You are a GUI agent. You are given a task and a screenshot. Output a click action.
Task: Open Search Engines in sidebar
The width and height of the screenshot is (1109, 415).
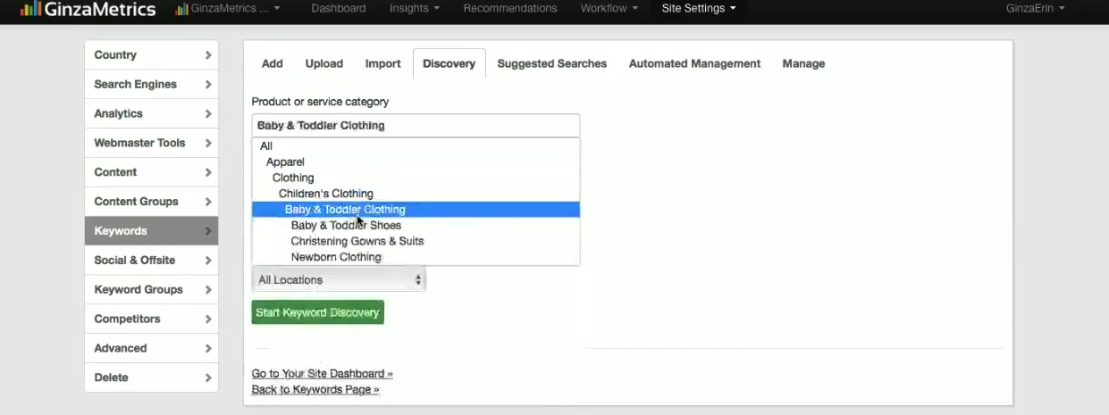151,85
